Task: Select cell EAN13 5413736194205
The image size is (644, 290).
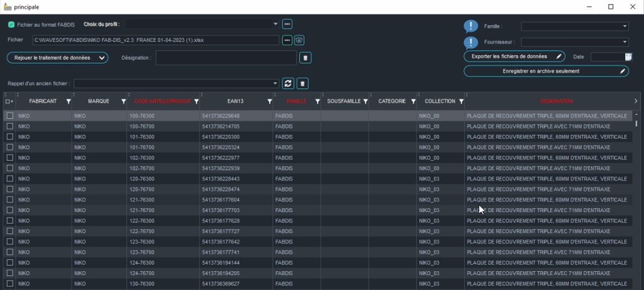Action: pos(236,273)
